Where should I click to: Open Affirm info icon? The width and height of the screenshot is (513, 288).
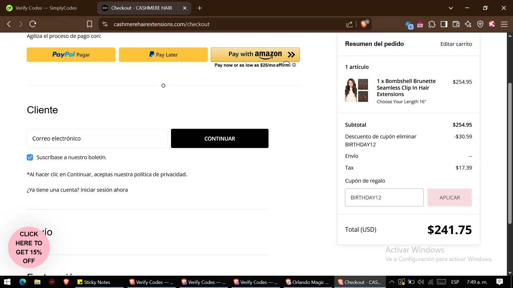tap(294, 65)
